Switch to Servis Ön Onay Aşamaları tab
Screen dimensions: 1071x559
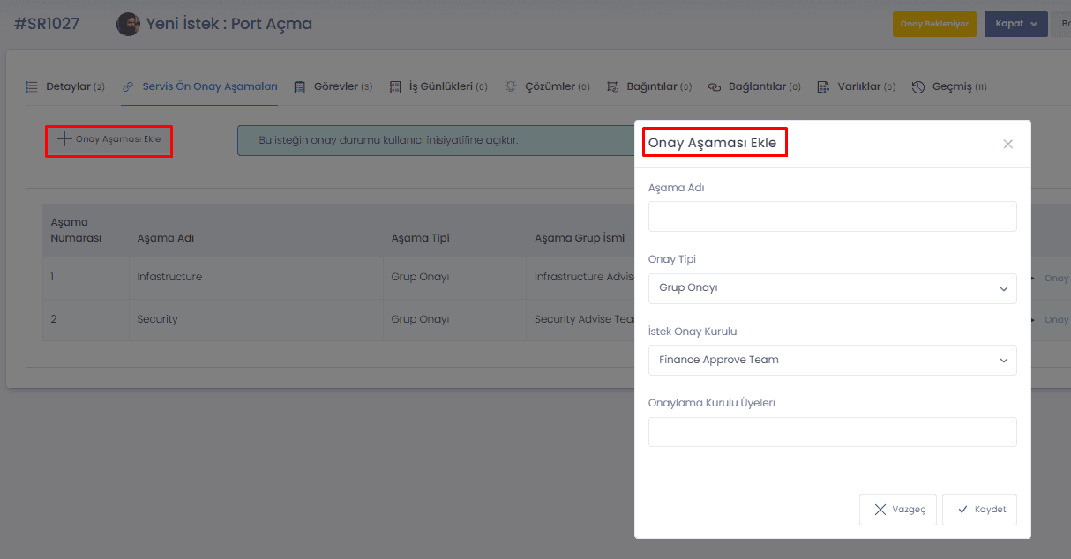pos(199,86)
